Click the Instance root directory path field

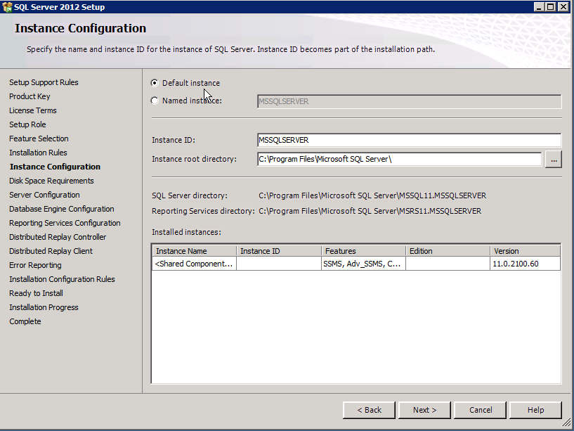pyautogui.click(x=399, y=159)
